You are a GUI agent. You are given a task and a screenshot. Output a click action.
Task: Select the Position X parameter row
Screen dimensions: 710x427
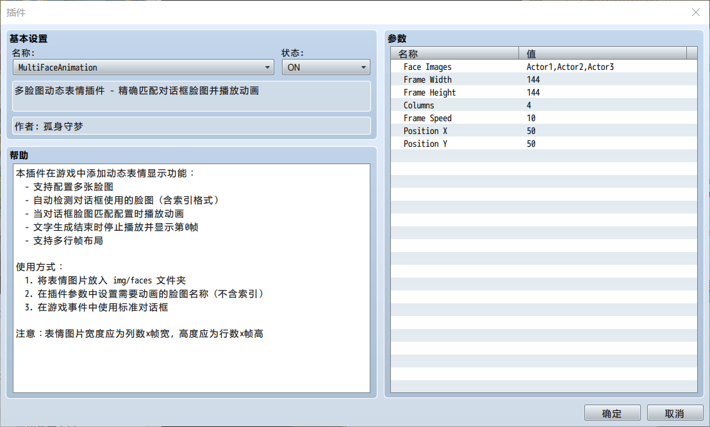544,131
